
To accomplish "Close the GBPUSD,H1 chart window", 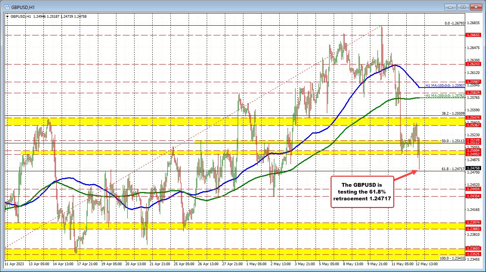I will [475, 7].
